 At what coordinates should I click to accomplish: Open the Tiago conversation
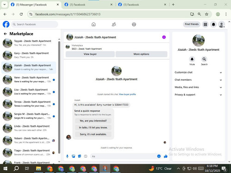tap(29, 152)
